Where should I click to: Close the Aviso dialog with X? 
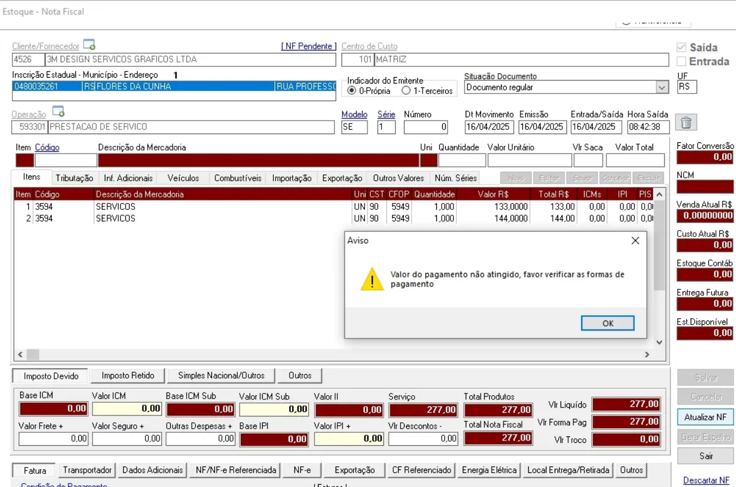[635, 241]
